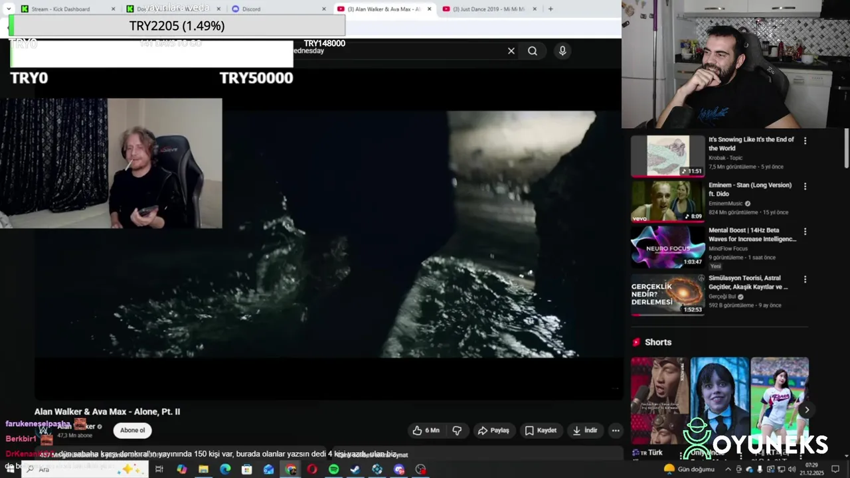Click the video title Alone, Pt. II

coord(107,412)
